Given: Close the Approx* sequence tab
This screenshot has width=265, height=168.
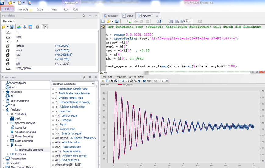Looking at the screenshot, I should [157, 16].
